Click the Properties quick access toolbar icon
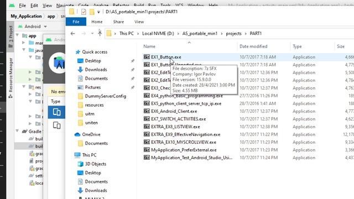 point(84,12)
